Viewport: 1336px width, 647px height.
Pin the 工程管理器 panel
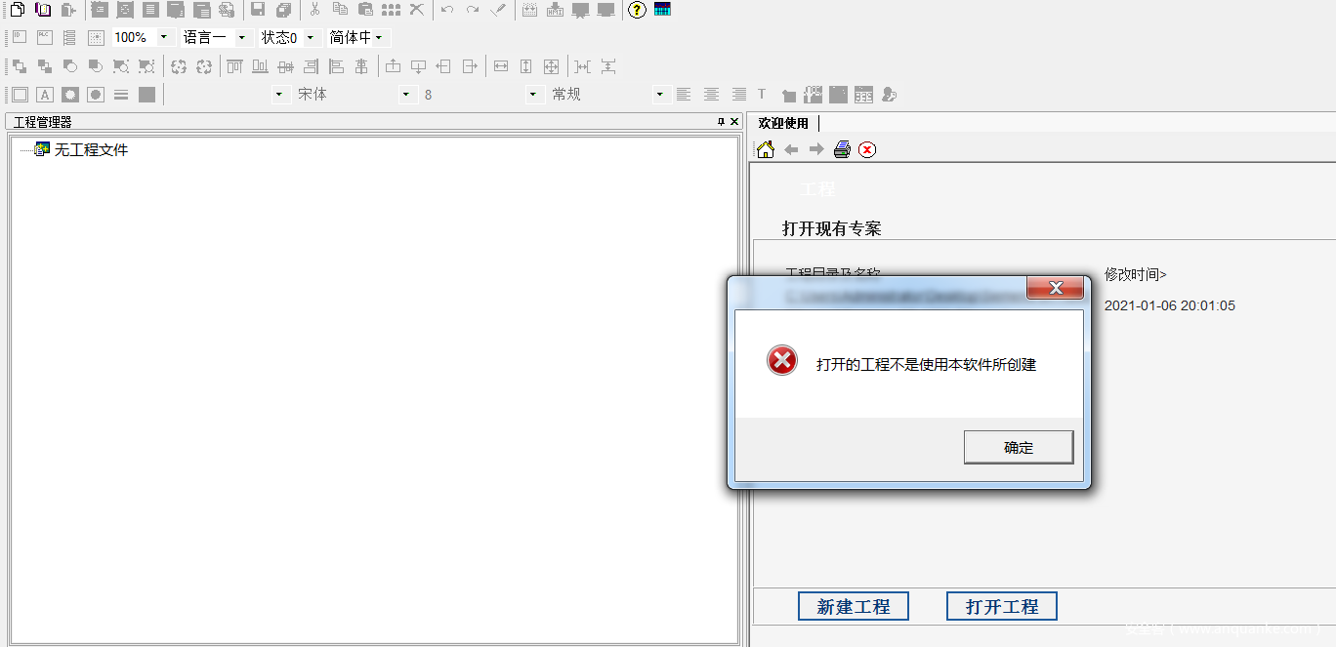coord(721,122)
